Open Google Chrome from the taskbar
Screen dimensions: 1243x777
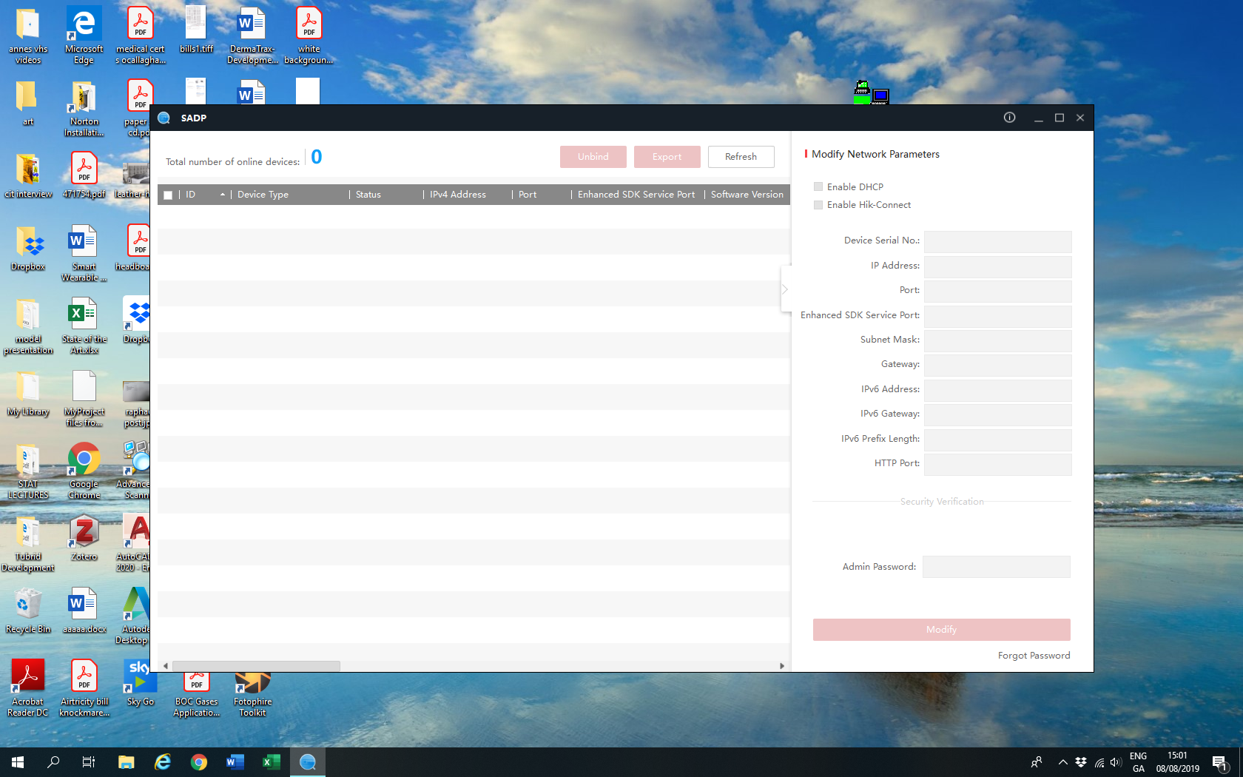click(198, 761)
